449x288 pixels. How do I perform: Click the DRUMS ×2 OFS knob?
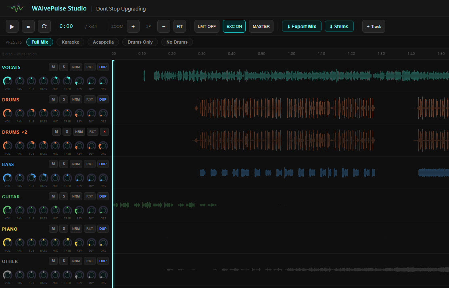click(x=103, y=146)
